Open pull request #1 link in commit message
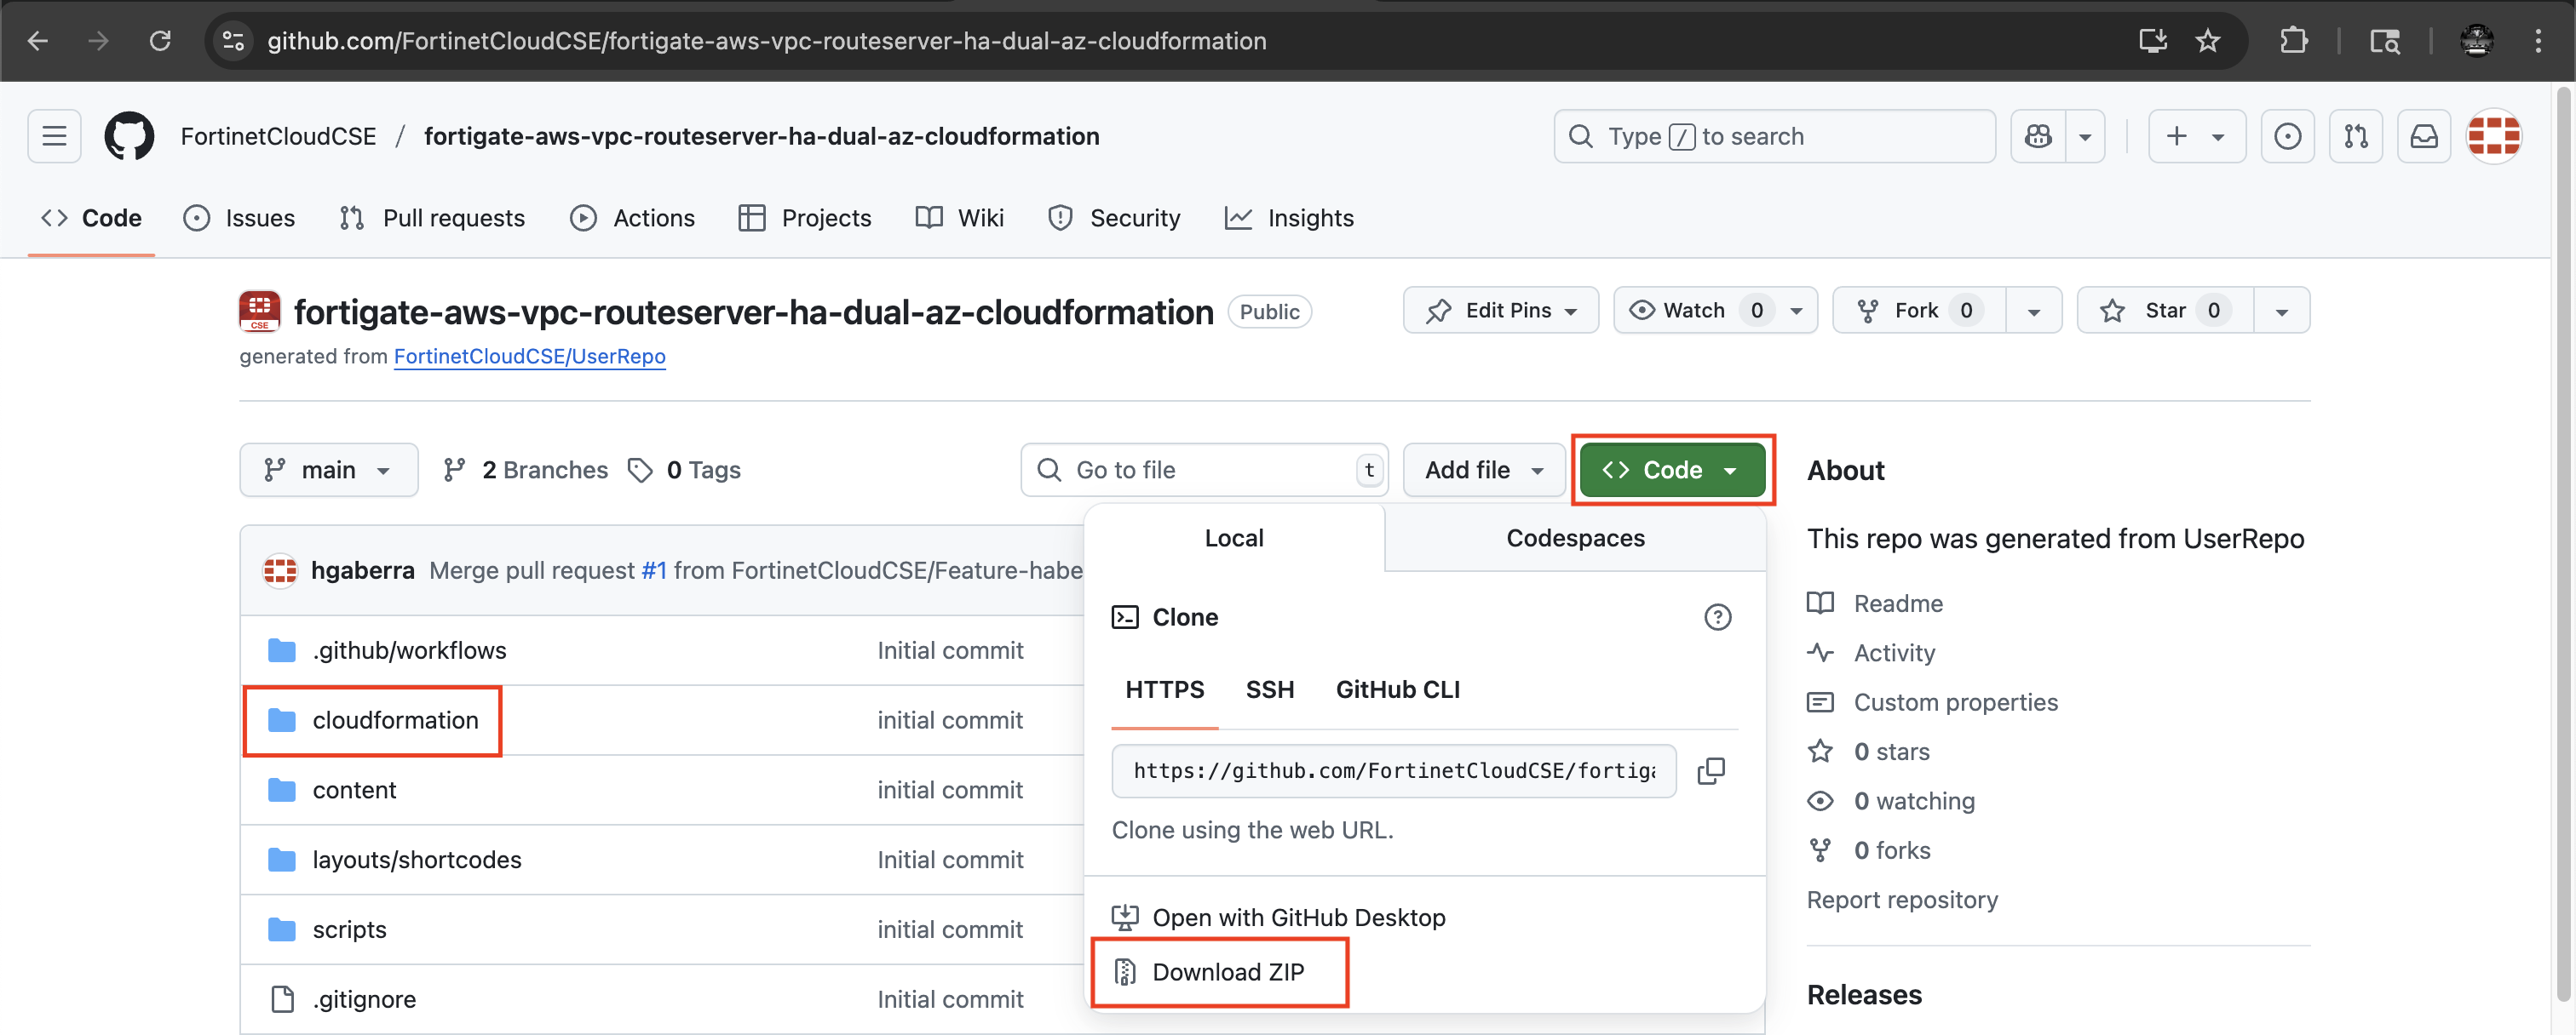The height and width of the screenshot is (1035, 2576). pos(654,570)
